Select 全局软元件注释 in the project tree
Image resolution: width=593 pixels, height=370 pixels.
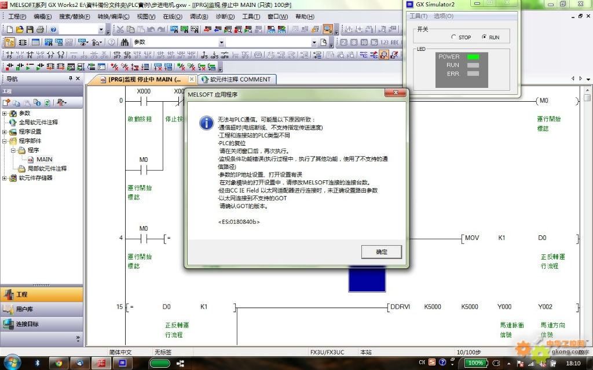(x=38, y=123)
